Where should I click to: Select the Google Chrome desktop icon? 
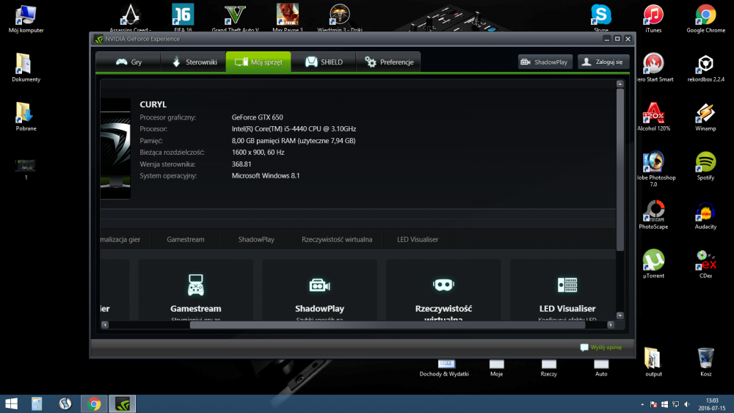pyautogui.click(x=706, y=19)
